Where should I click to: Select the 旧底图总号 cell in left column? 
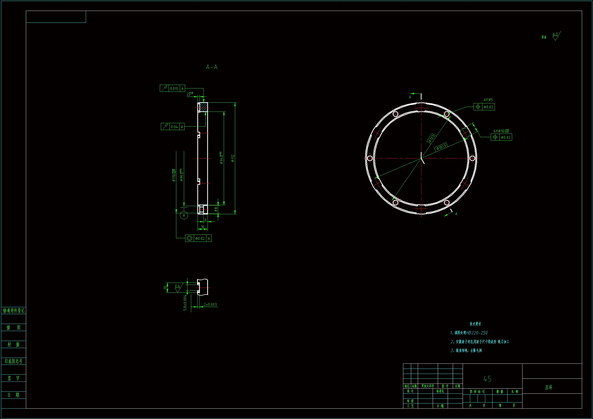[x=13, y=361]
